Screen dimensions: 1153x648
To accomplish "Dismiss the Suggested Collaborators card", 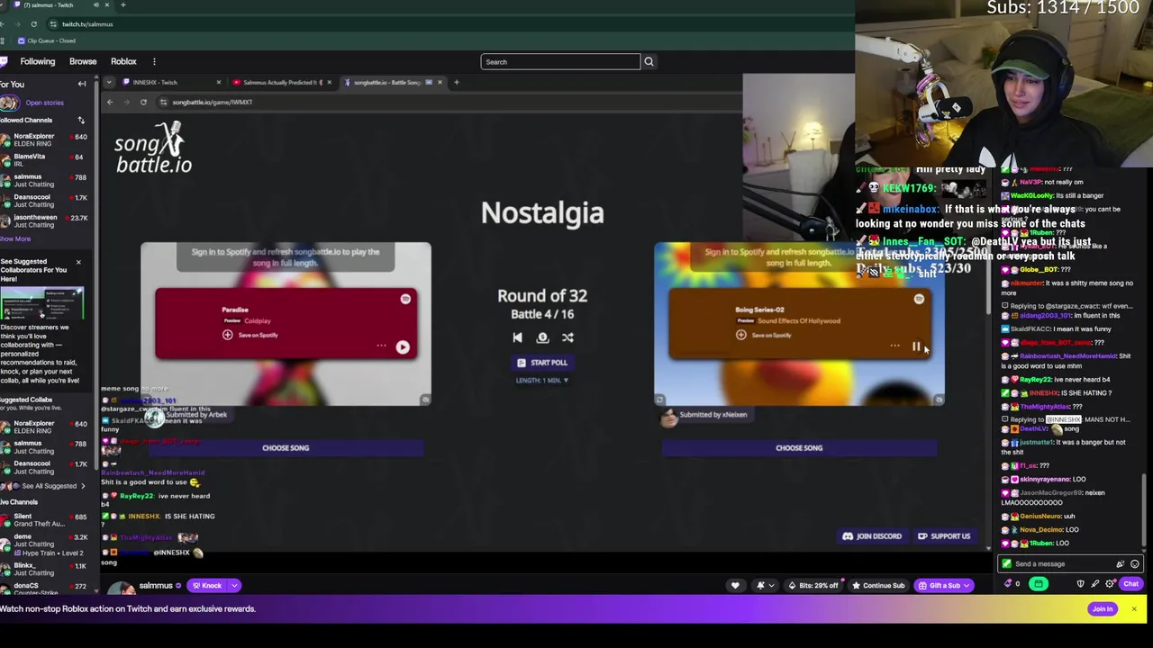I will click(78, 263).
